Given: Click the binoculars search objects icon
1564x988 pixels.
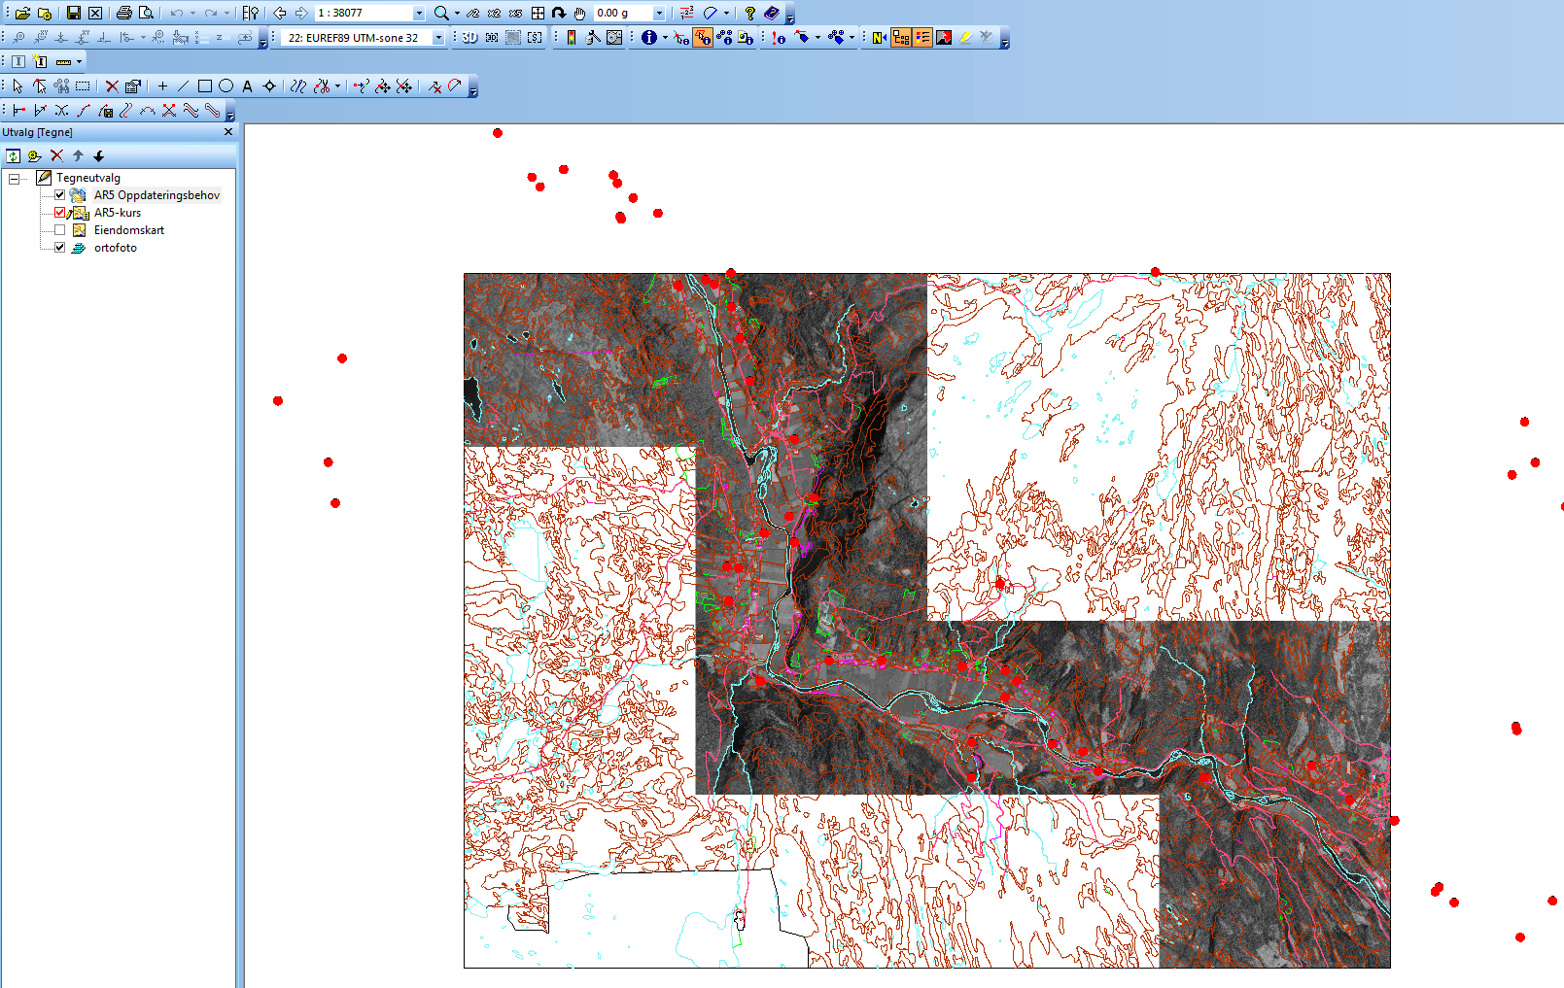Looking at the screenshot, I should [x=62, y=85].
